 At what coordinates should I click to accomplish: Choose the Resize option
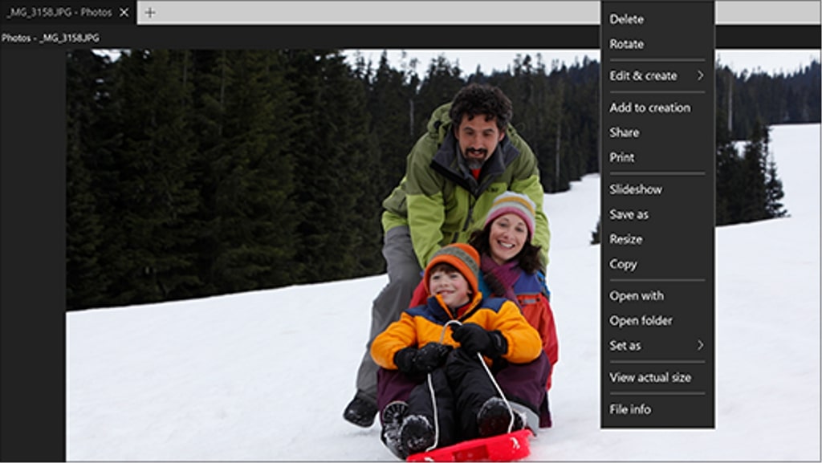(x=625, y=239)
